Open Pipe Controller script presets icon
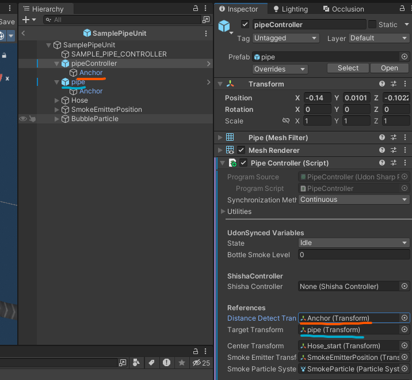This screenshot has height=380, width=412. (x=394, y=163)
